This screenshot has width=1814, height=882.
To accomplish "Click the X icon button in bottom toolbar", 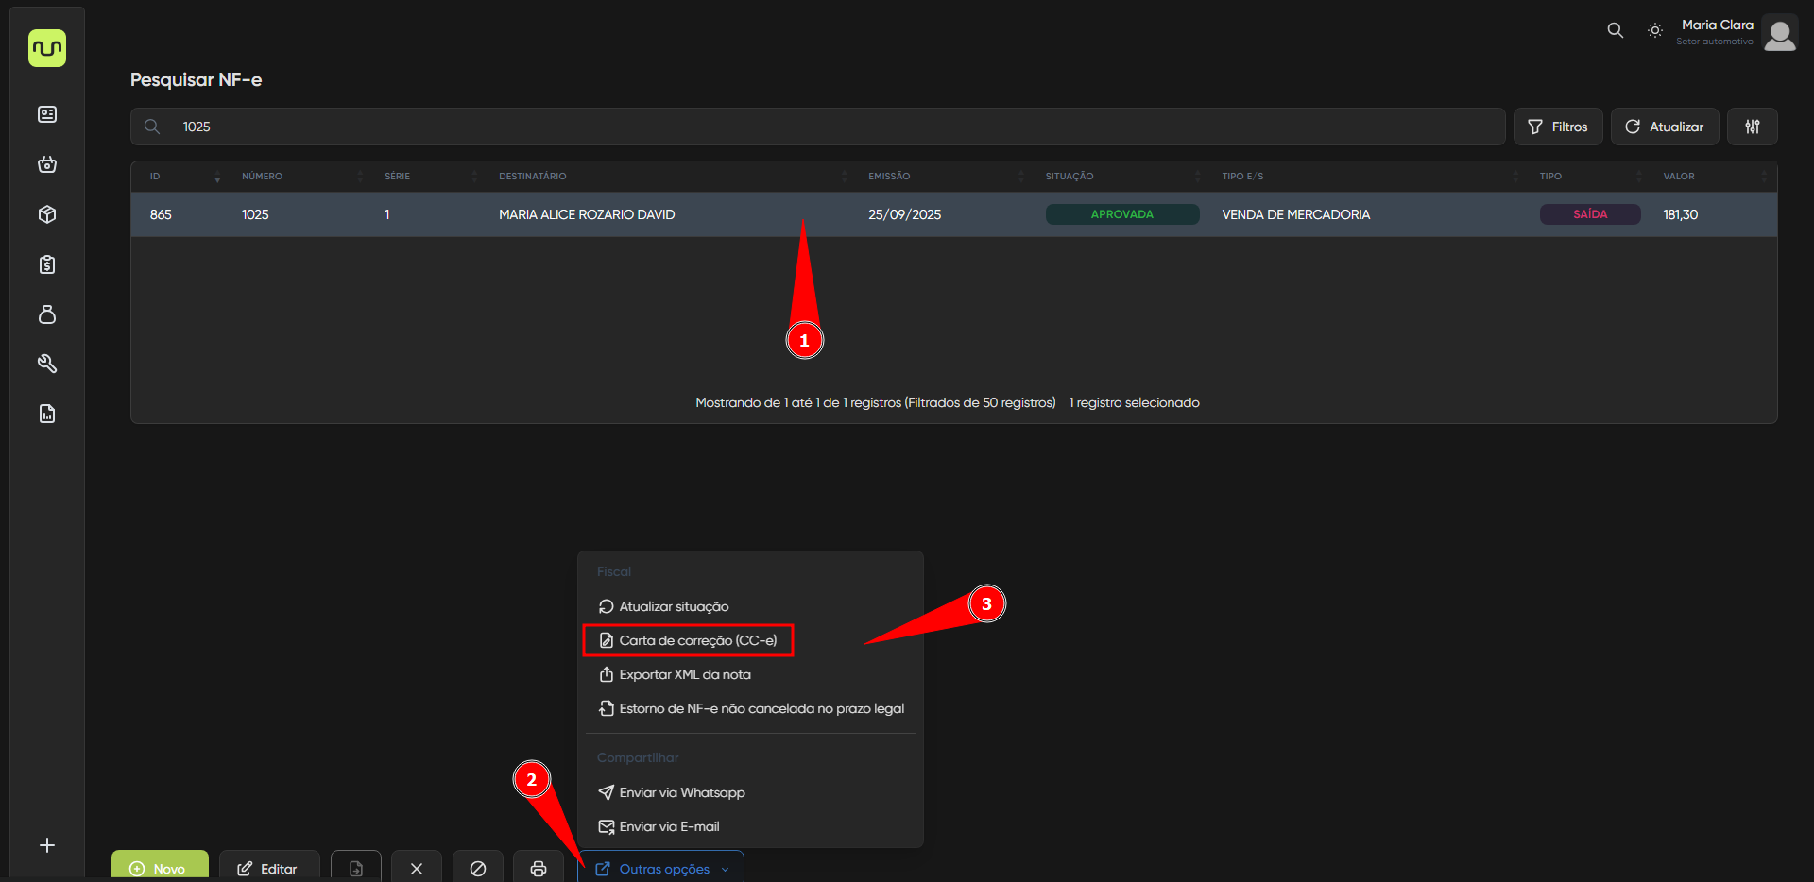I will [417, 868].
